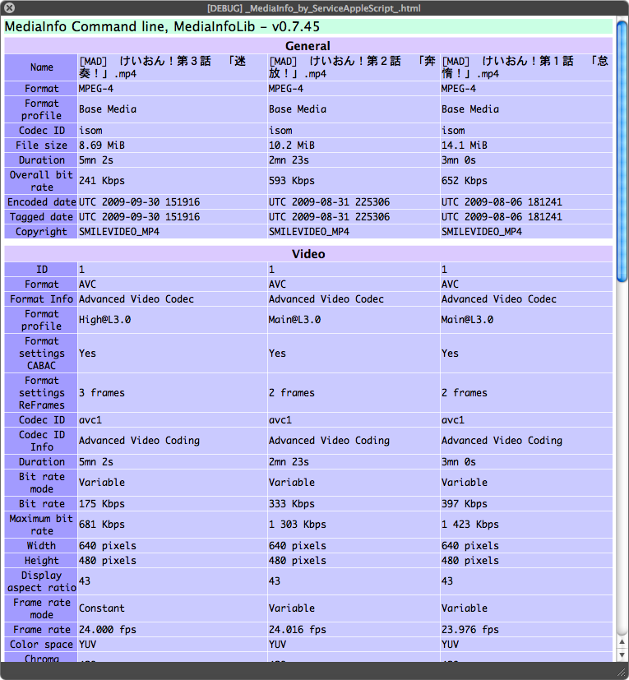Select the 3 frames ReFrames value
The image size is (629, 680).
pyautogui.click(x=101, y=393)
